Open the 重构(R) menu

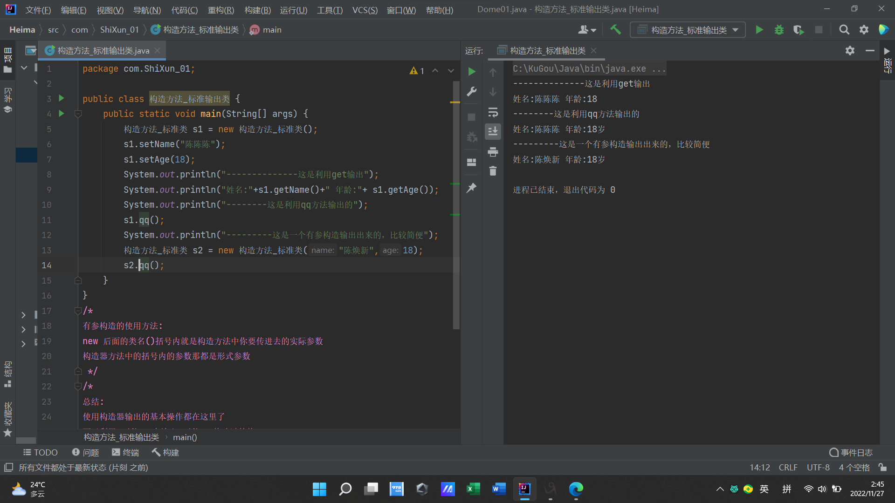point(220,10)
